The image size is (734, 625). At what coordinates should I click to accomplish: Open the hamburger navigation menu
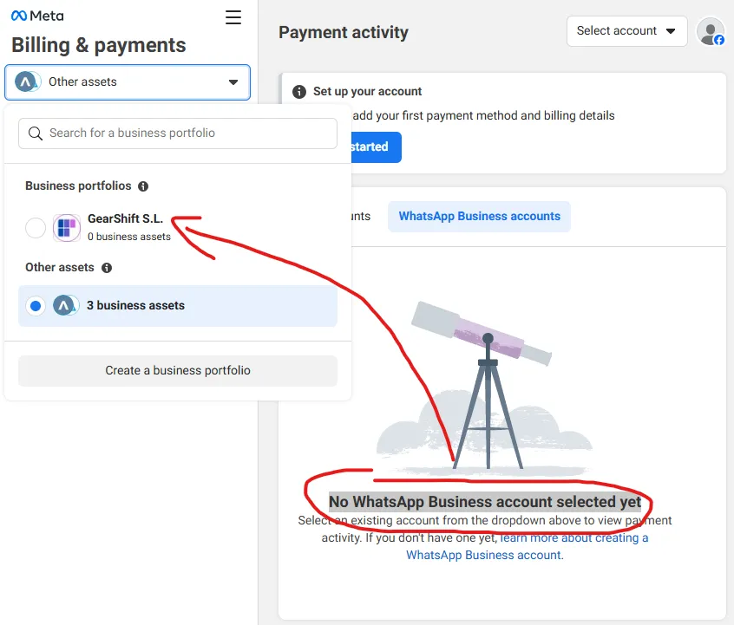233,17
